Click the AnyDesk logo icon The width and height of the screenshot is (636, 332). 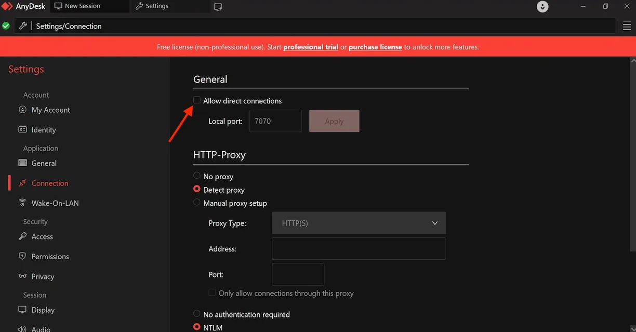[7, 6]
